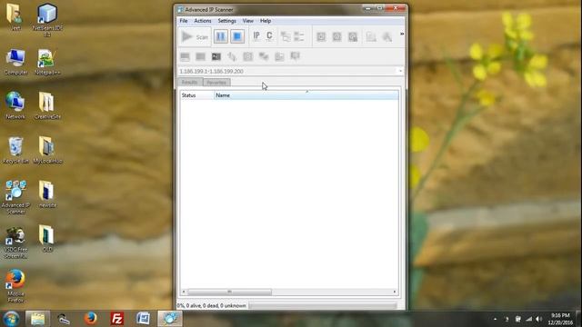
Task: Click the '0%, 0 alive, 0 dead, 0 unknown' status text
Action: (x=212, y=305)
